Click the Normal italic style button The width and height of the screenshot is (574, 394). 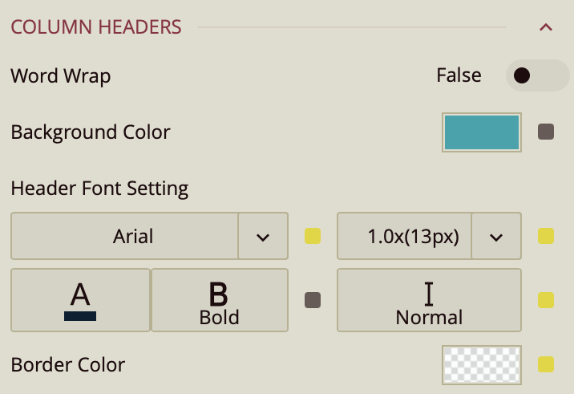pos(429,300)
